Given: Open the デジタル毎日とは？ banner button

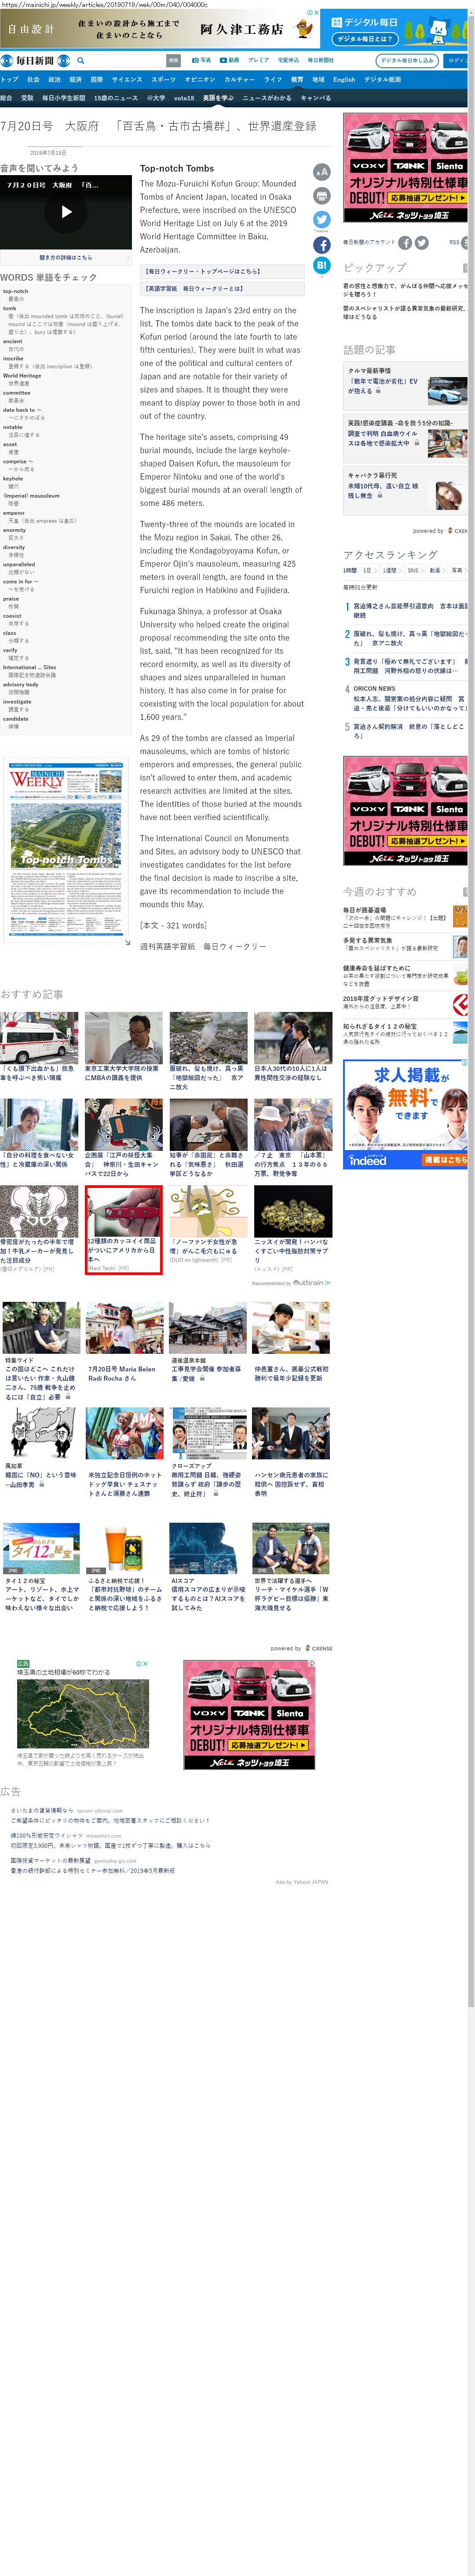Looking at the screenshot, I should 364,39.
